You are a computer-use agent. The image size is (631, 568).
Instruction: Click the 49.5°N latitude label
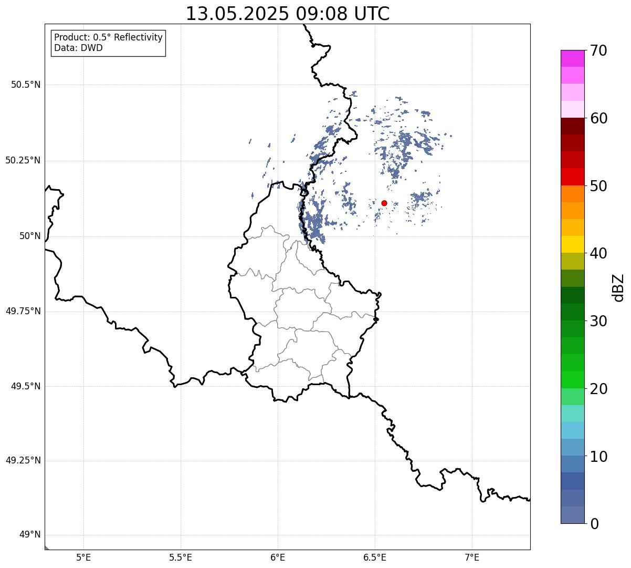(26, 386)
